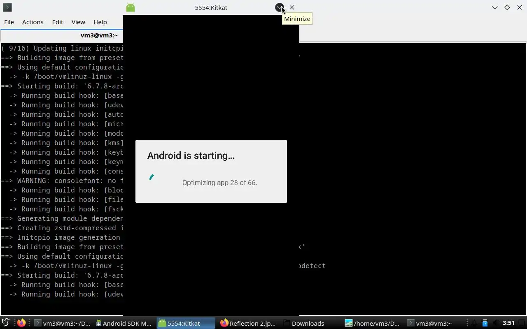This screenshot has width=527, height=329.
Task: Open the removable USB device tray icon
Action: [485, 323]
